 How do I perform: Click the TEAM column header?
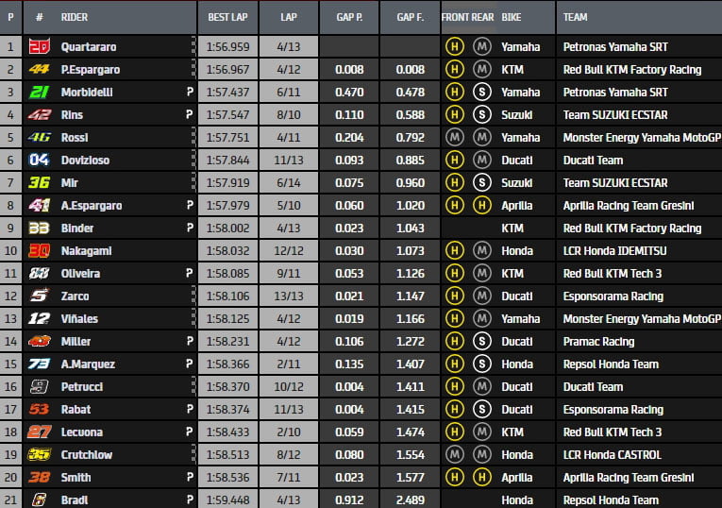[576, 17]
